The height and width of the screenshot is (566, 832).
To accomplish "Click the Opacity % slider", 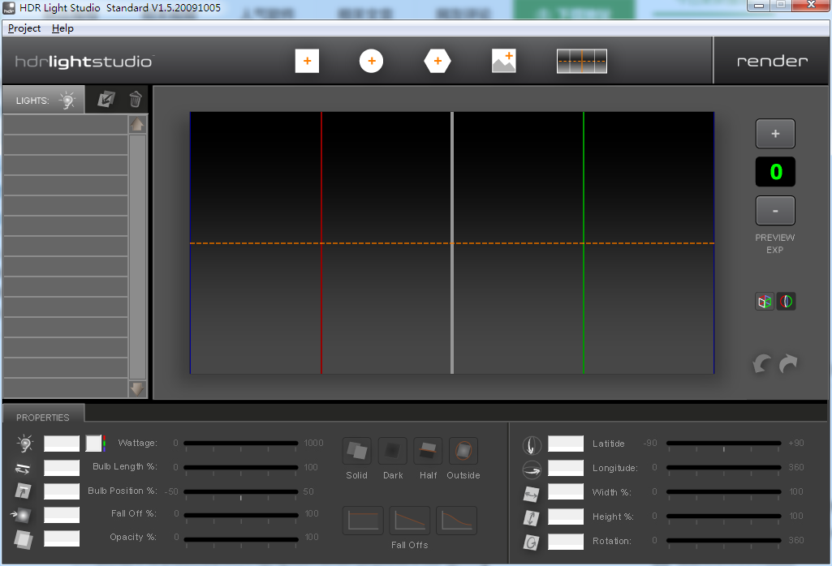I will 241,539.
